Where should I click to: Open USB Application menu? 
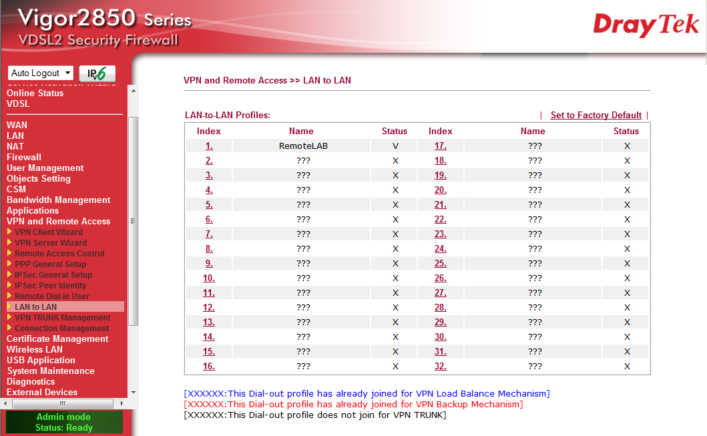[x=41, y=361]
